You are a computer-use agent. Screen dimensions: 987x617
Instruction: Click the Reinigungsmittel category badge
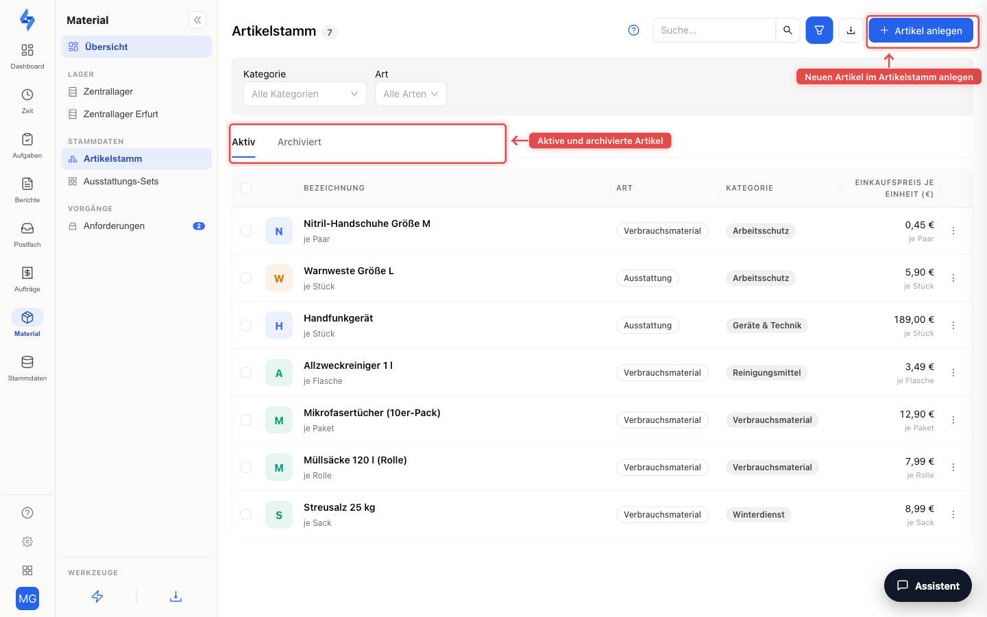767,373
